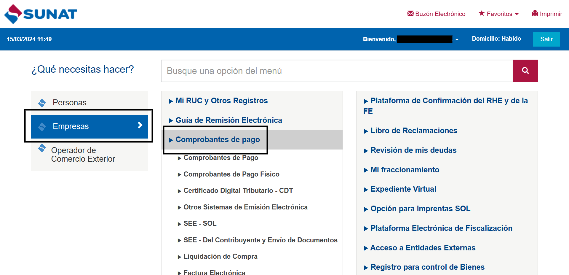Click the Salir button
Viewport: 569px width, 275px height.
coord(546,39)
